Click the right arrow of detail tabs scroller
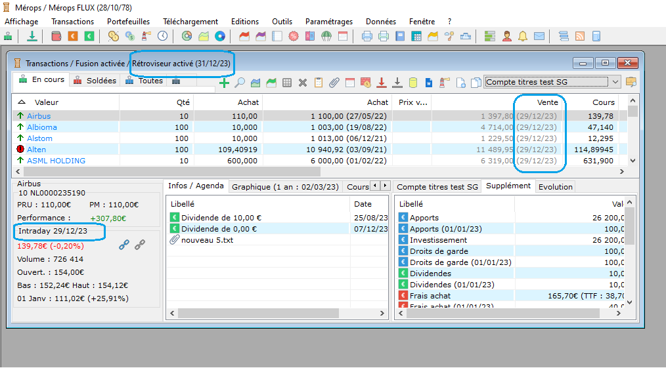The image size is (666, 368). point(386,186)
